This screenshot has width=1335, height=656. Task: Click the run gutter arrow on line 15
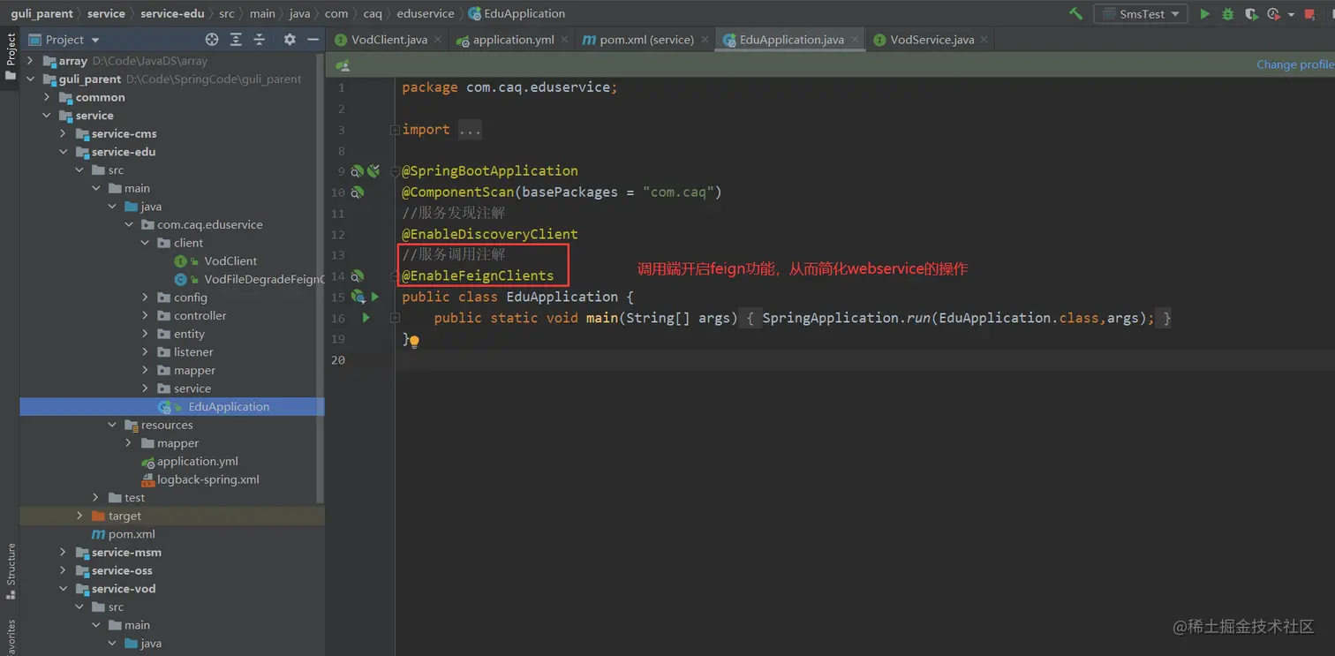click(x=374, y=297)
